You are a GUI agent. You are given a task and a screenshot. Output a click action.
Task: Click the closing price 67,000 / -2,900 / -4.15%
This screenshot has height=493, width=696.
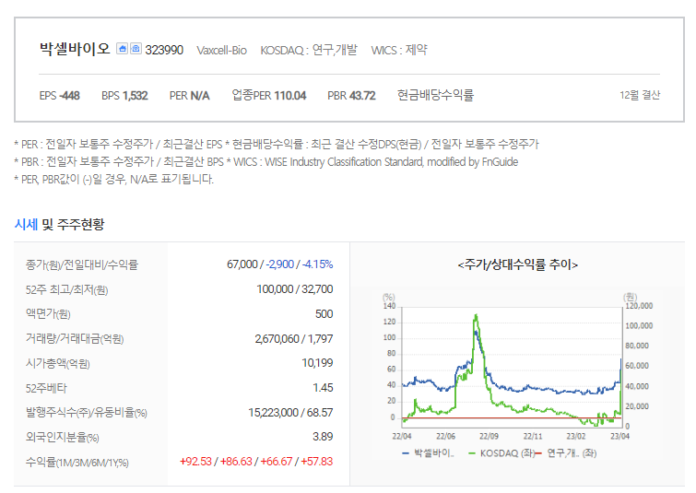click(x=279, y=264)
